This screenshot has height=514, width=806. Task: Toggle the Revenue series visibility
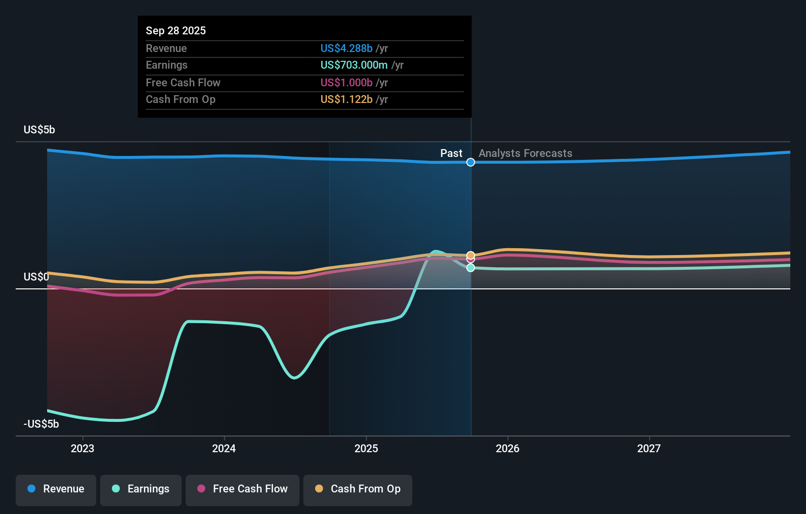coord(55,489)
